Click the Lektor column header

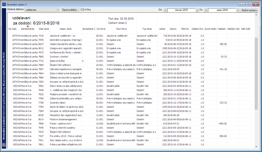(162, 29)
